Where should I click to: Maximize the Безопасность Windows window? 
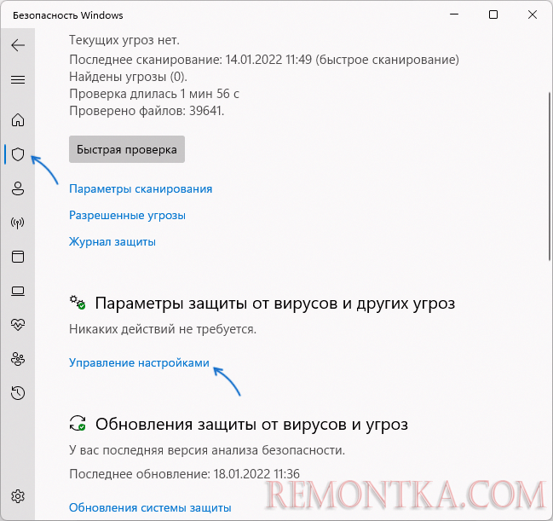(493, 14)
